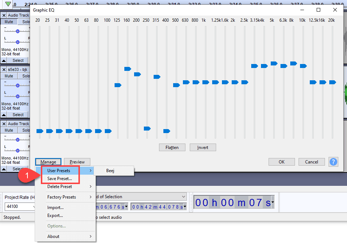Collapse the first Audio Track via its triangle icon
The width and height of the screenshot is (347, 243).
[x=4, y=60]
